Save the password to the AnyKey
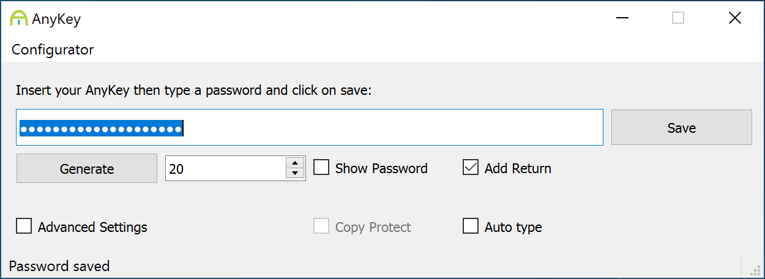This screenshot has height=279, width=765. [682, 127]
